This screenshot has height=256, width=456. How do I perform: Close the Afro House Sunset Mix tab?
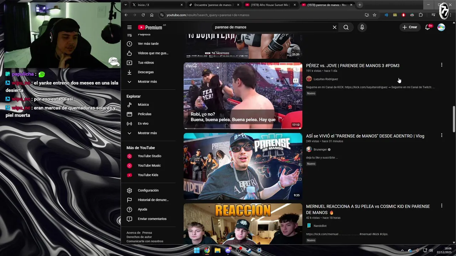[x=294, y=5]
